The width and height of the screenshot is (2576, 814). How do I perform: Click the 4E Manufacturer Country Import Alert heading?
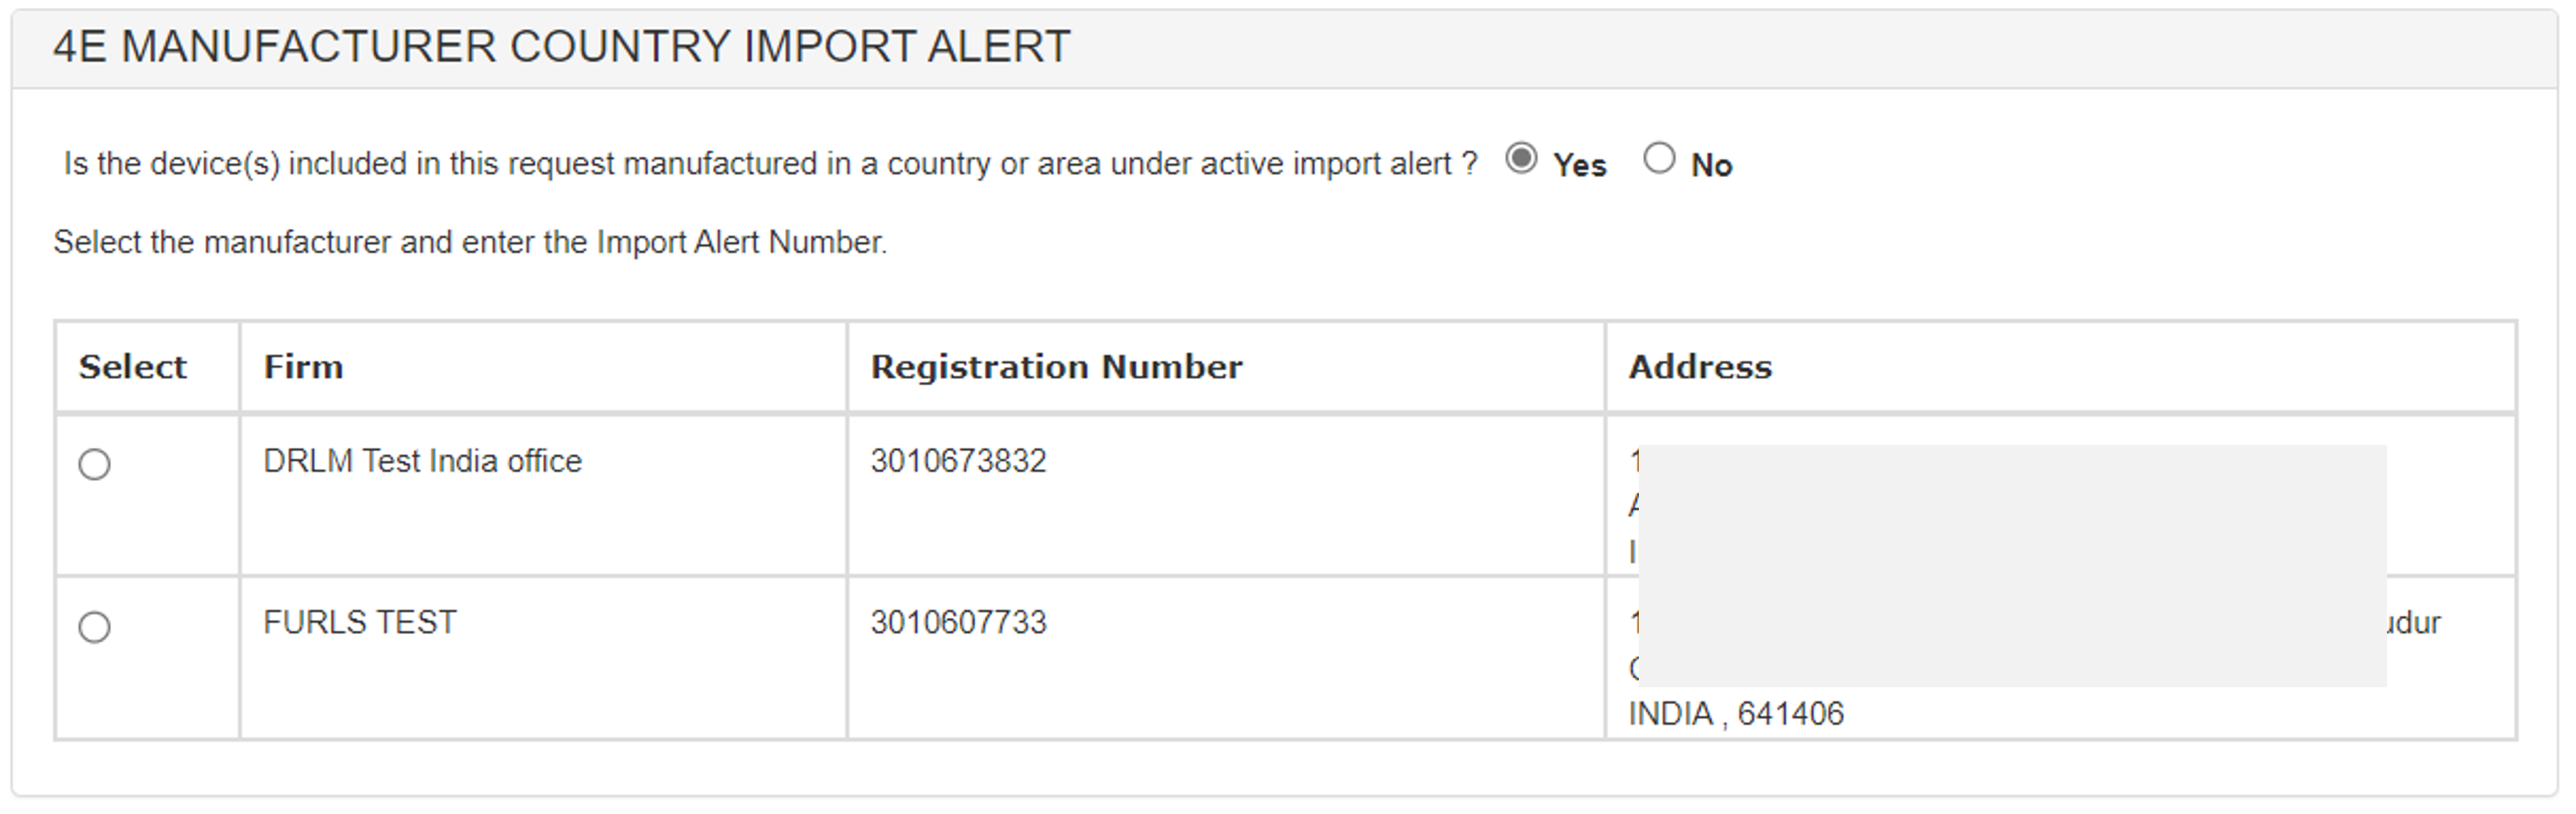pyautogui.click(x=561, y=47)
